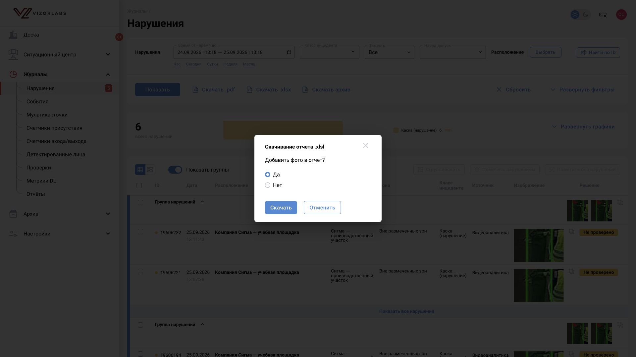Toggle the Показать группы switch

(175, 170)
